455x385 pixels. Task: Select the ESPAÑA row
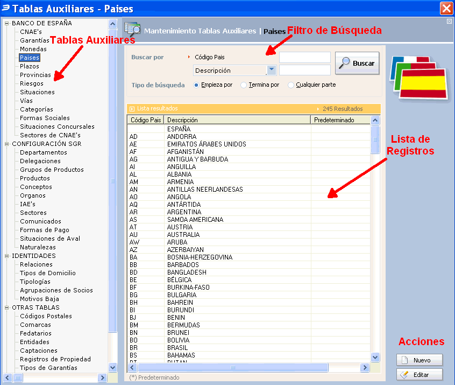[x=248, y=129]
